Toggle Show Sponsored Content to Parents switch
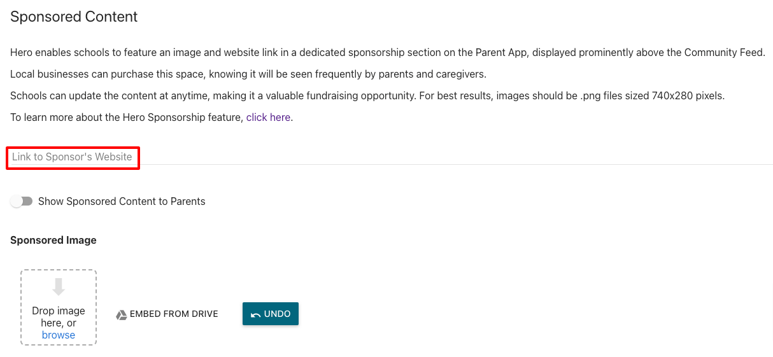The height and width of the screenshot is (357, 773). (x=22, y=201)
